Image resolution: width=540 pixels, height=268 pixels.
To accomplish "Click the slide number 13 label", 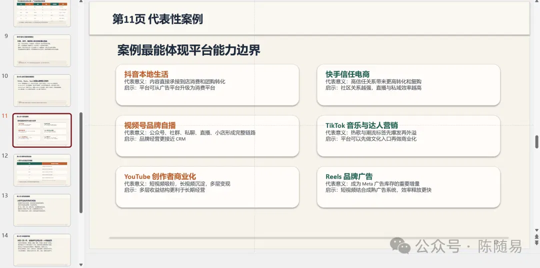I will pyautogui.click(x=5, y=196).
